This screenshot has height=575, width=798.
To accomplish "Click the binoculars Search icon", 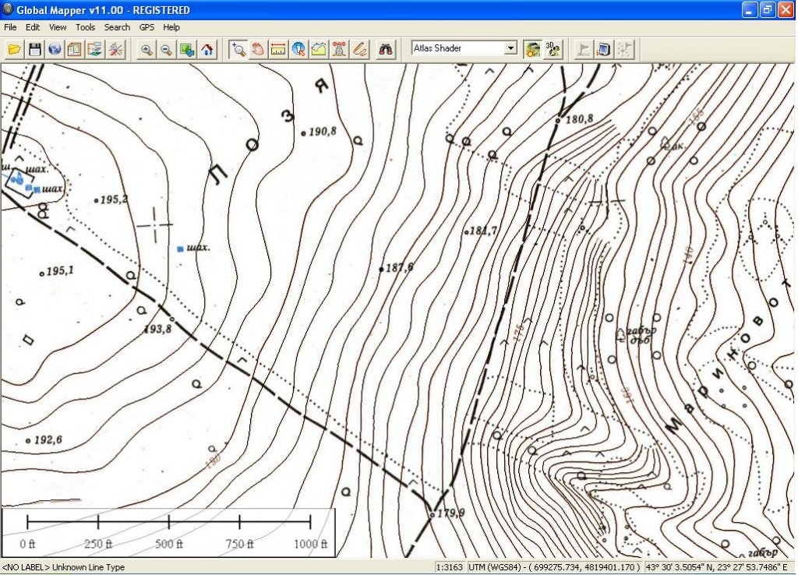I will pos(386,49).
